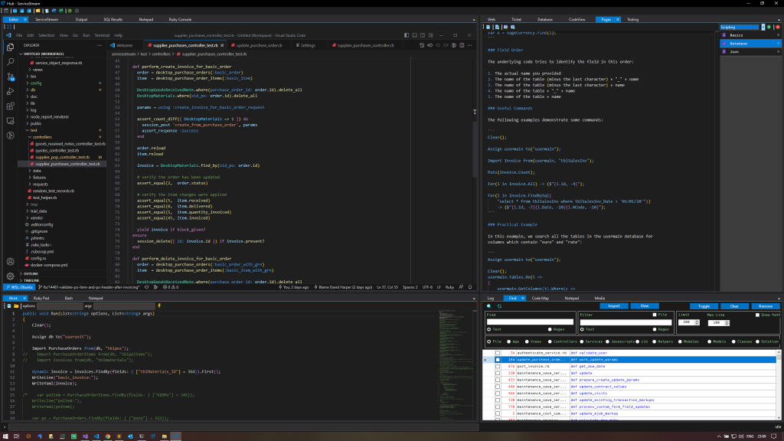Click the View button in the Find panel
This screenshot has height=441, width=784.
pos(645,306)
